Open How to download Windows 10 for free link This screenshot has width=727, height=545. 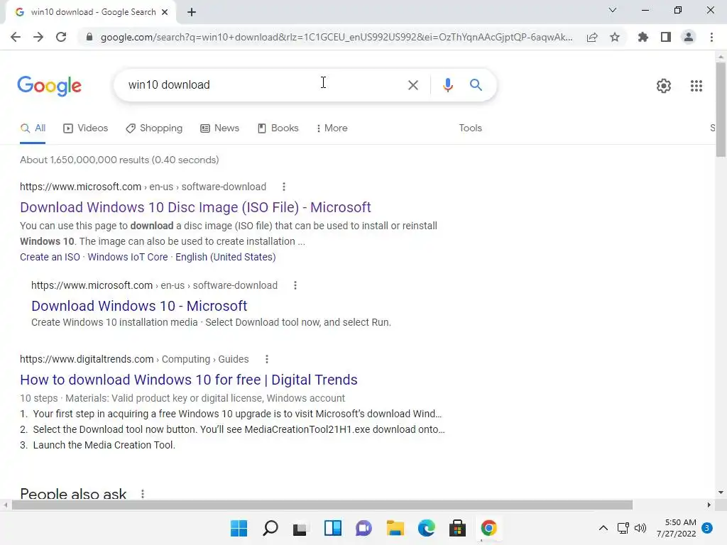[189, 380]
